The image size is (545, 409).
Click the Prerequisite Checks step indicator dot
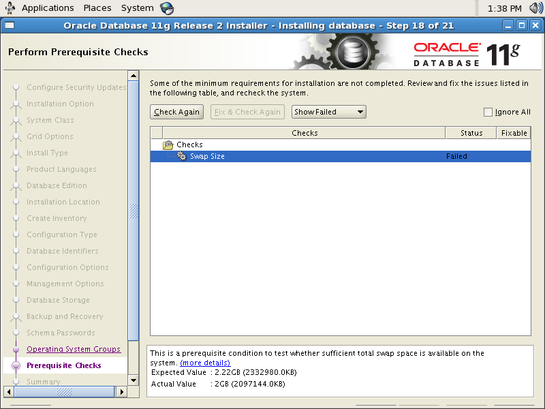15,365
